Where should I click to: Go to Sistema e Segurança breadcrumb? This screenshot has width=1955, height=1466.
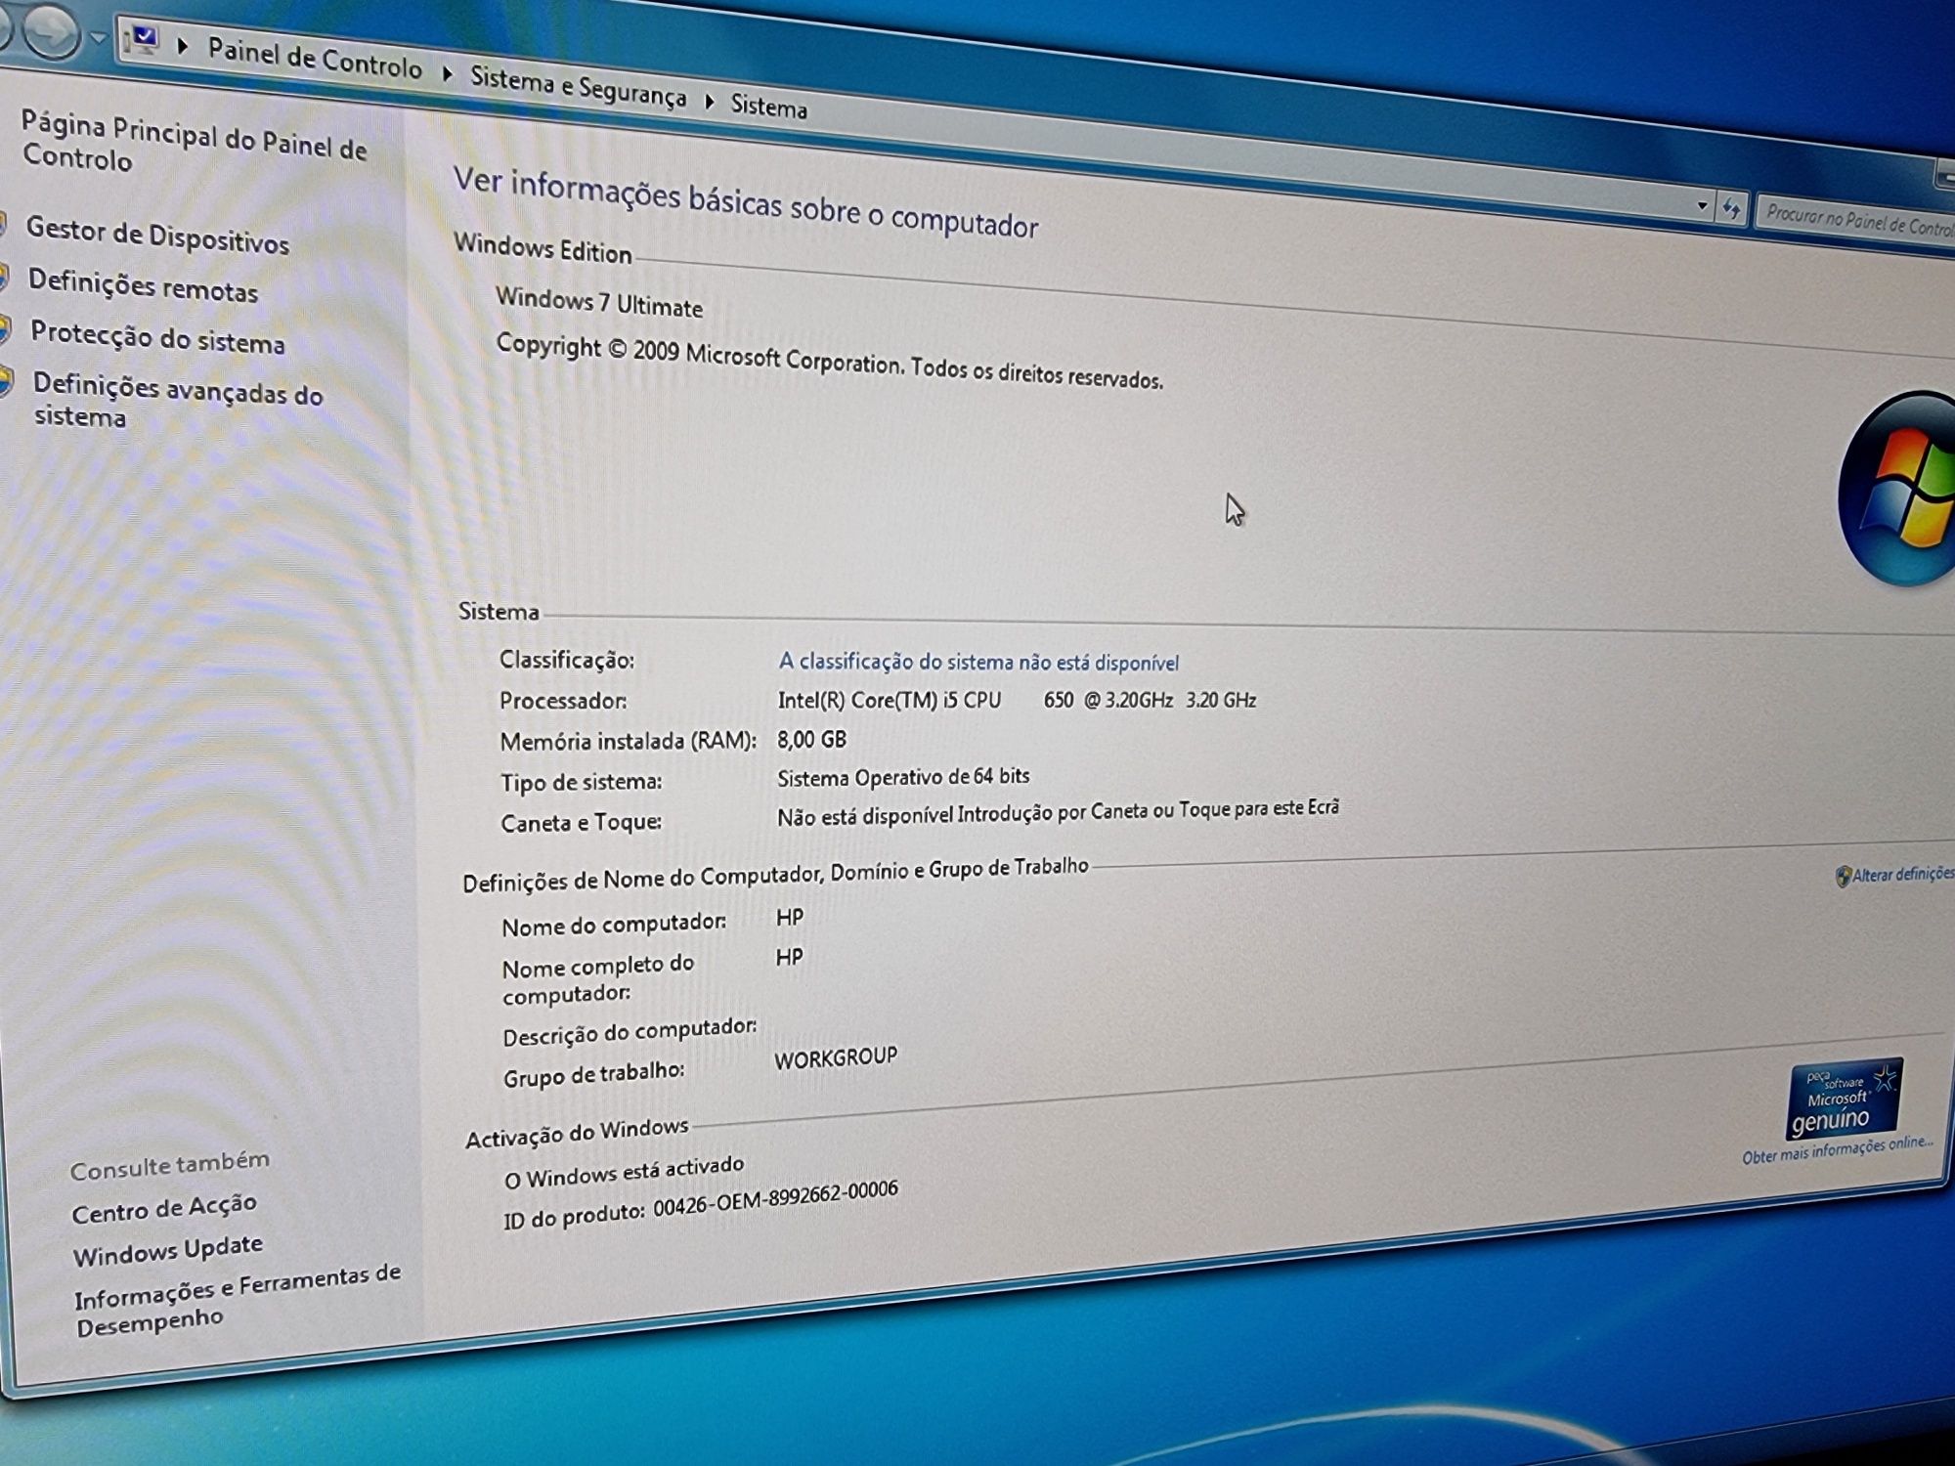(578, 86)
